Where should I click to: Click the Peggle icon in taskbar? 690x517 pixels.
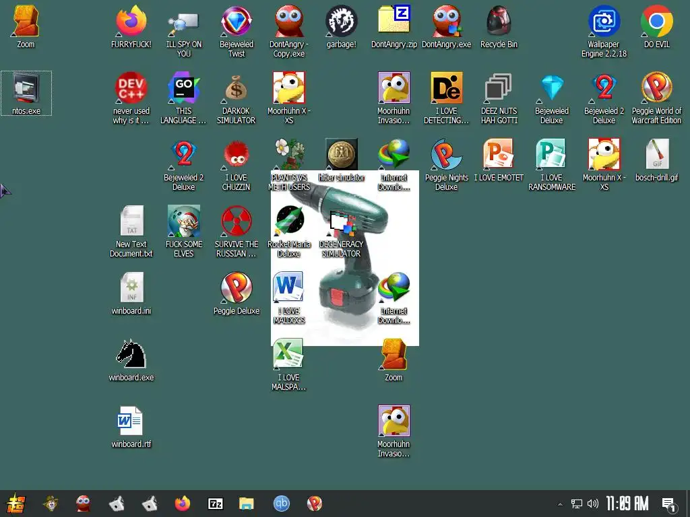tap(315, 504)
